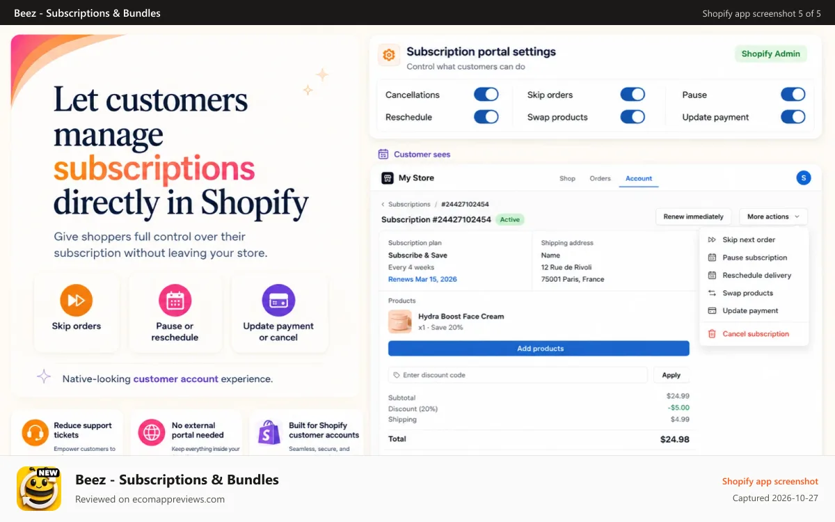
Task: Click the orange gear portal settings icon
Action: [x=389, y=55]
